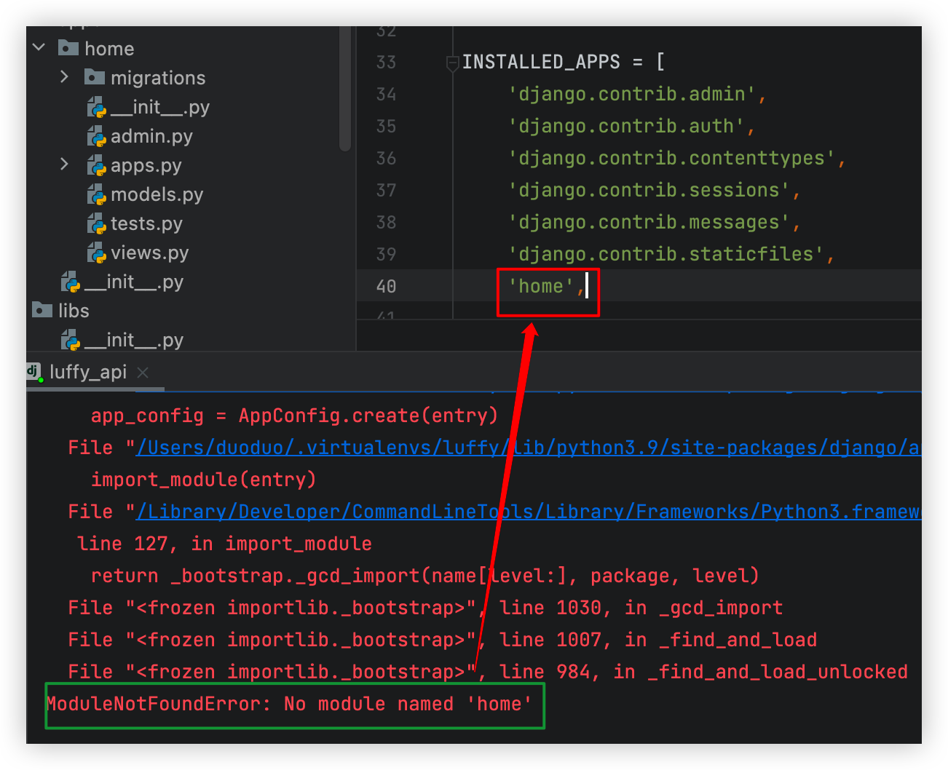Image resolution: width=948 pixels, height=770 pixels.
Task: Click the ModuleNotFoundError message in console
Action: tap(289, 704)
